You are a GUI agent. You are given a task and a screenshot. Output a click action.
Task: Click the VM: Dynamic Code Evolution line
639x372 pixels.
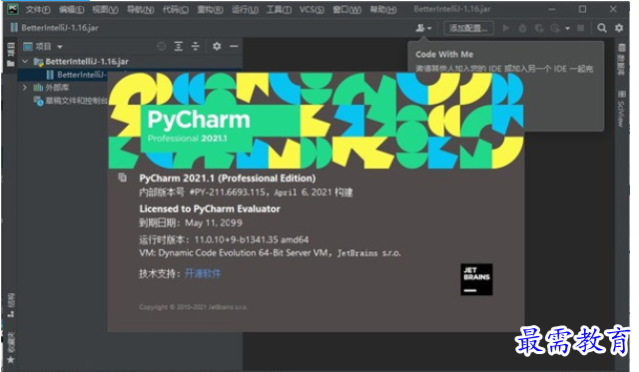[x=270, y=253]
